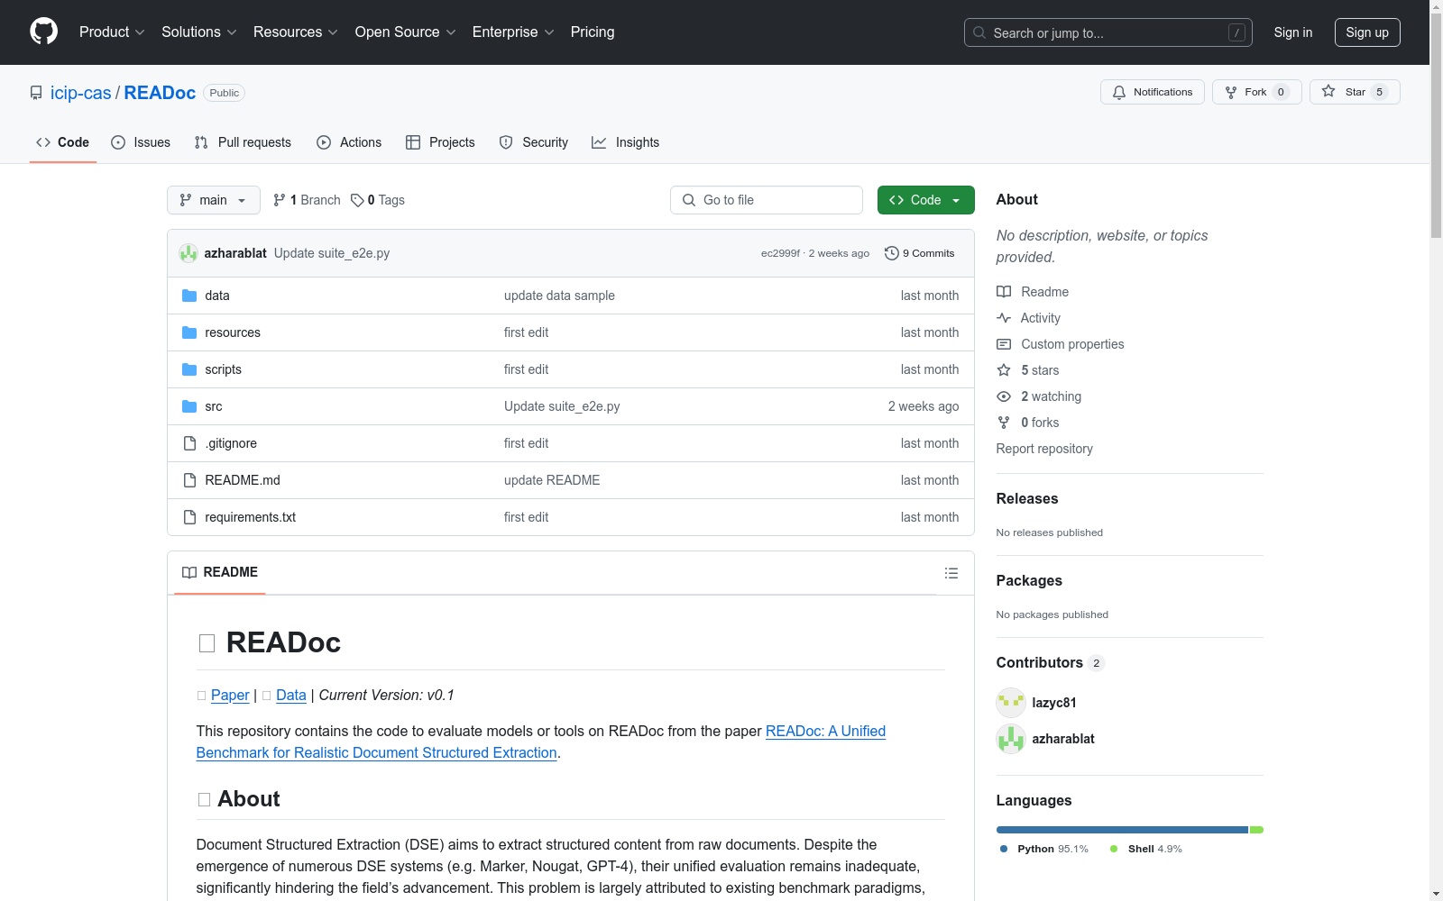Viewport: 1443px width, 901px height.
Task: Click the star icon beside 5 stars
Action: 1004,370
